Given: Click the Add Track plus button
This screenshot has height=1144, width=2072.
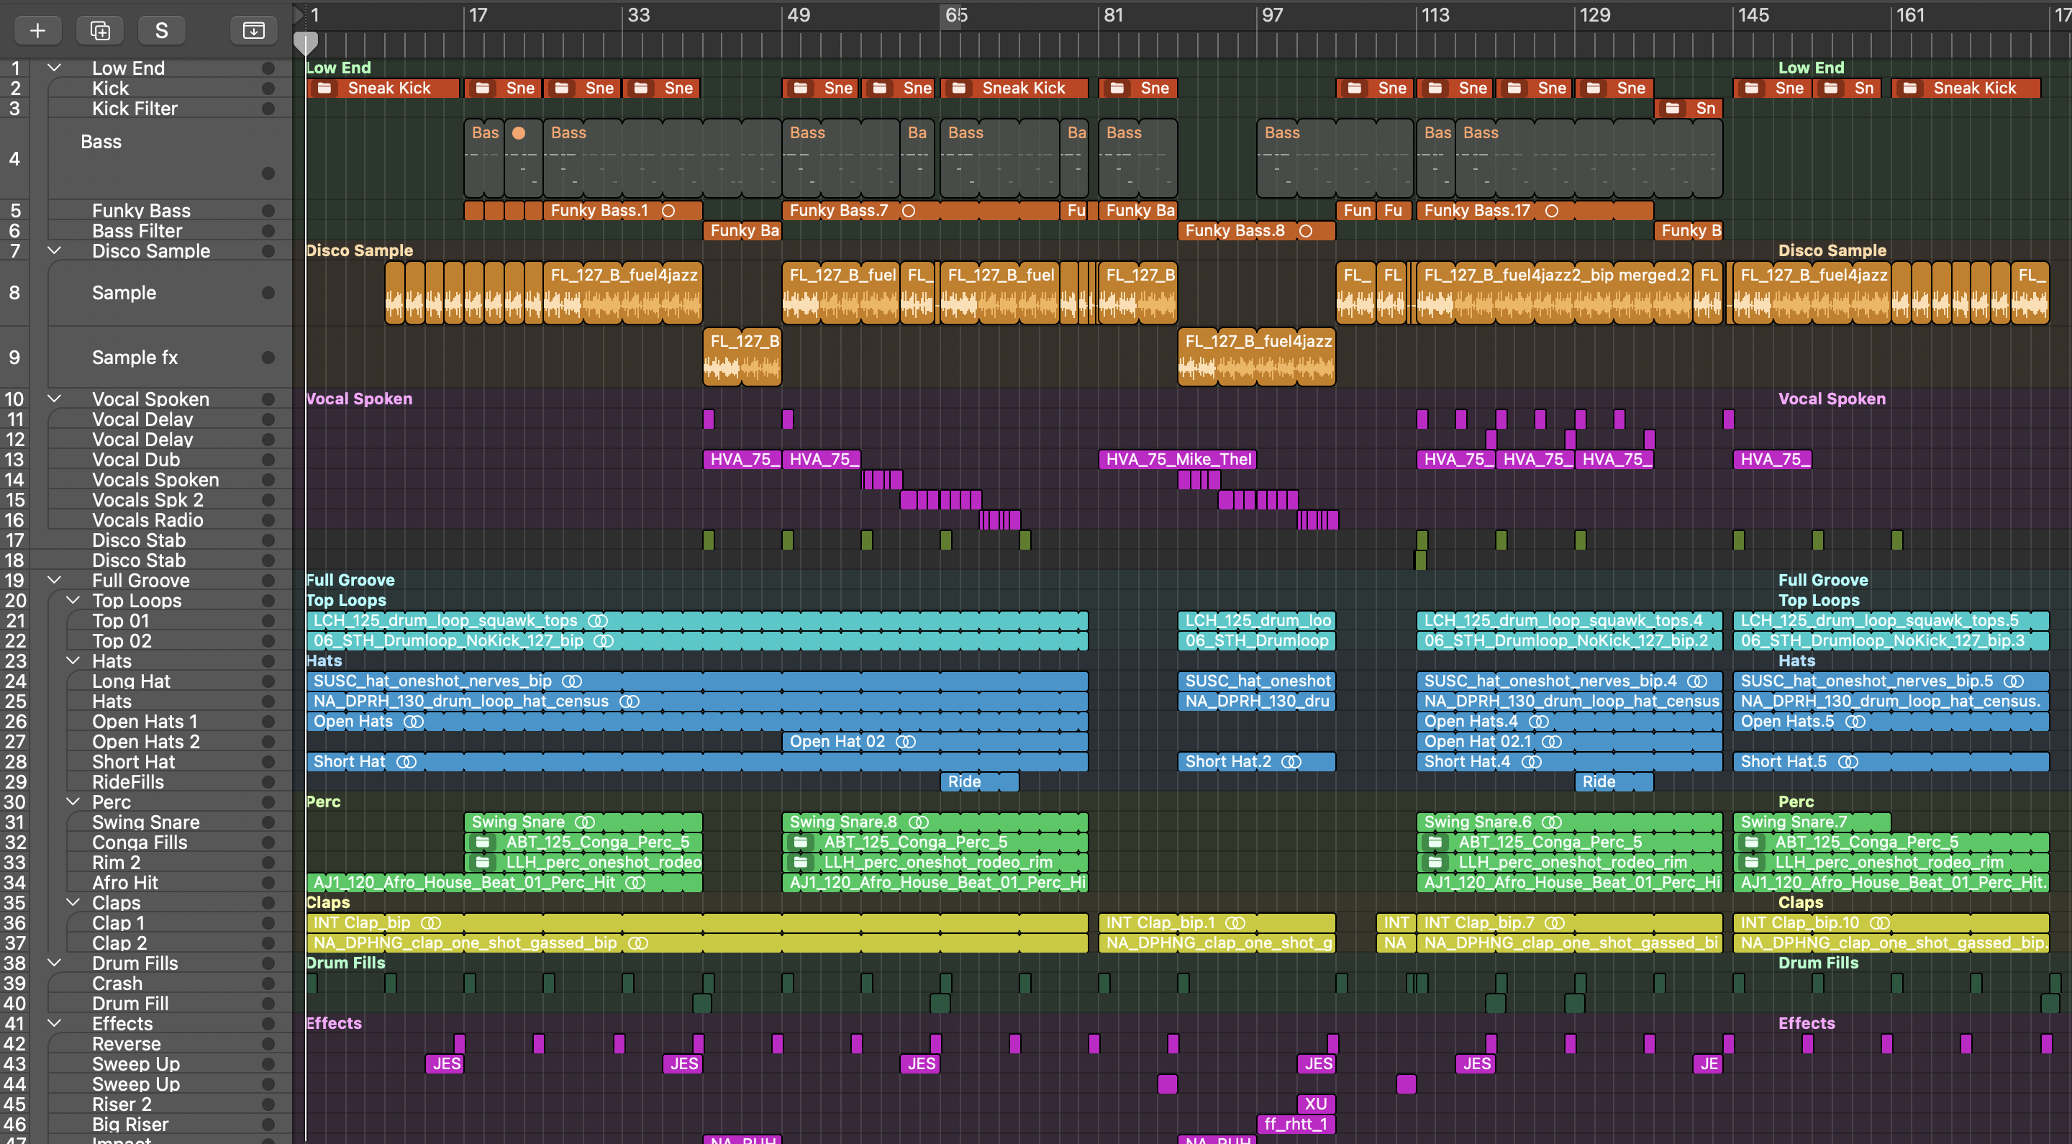Looking at the screenshot, I should coord(37,30).
